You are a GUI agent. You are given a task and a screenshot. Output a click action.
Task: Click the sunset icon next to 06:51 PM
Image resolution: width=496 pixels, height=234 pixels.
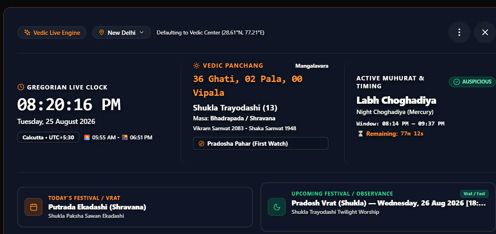[125, 137]
